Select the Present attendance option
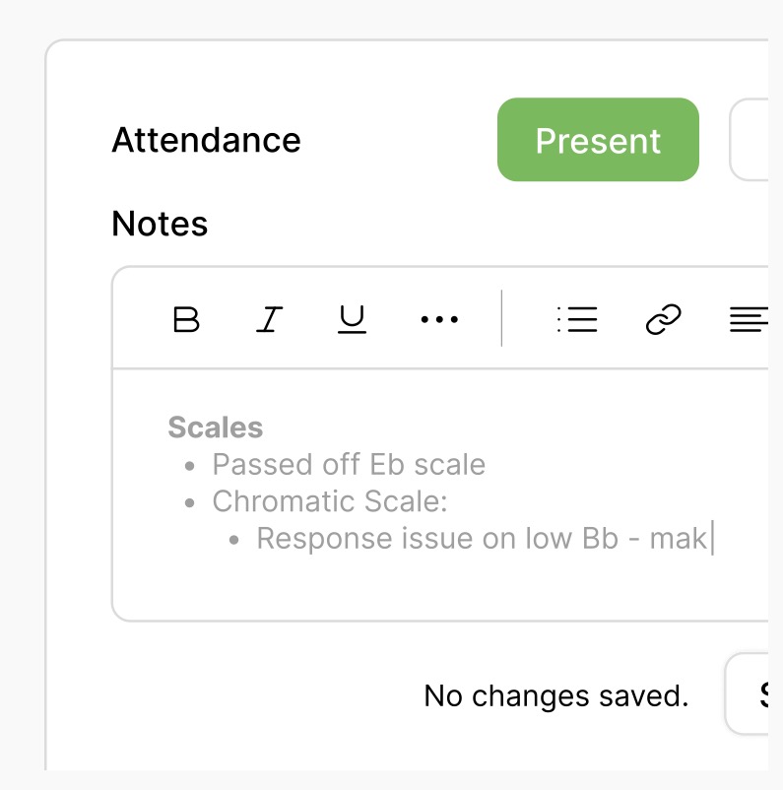783x790 pixels. tap(598, 139)
